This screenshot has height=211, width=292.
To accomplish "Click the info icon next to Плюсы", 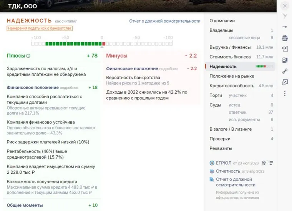I will (x=28, y=56).
